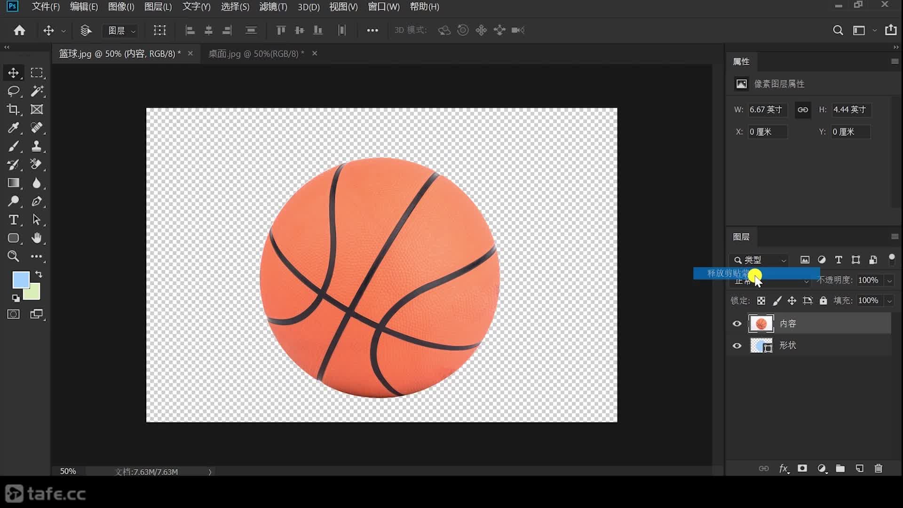Reset default foreground and background colors
Screen dimensions: 903x508
16,298
